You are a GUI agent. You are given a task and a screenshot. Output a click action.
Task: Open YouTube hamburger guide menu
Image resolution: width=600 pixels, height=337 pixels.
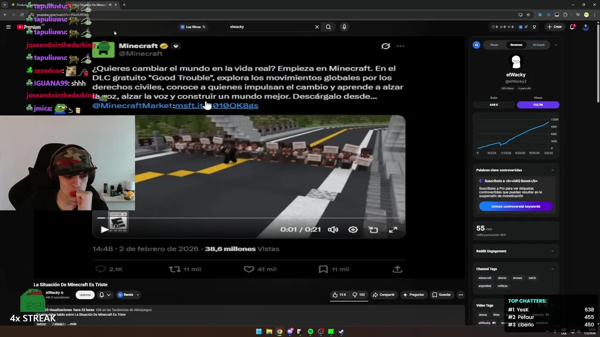coord(8,27)
